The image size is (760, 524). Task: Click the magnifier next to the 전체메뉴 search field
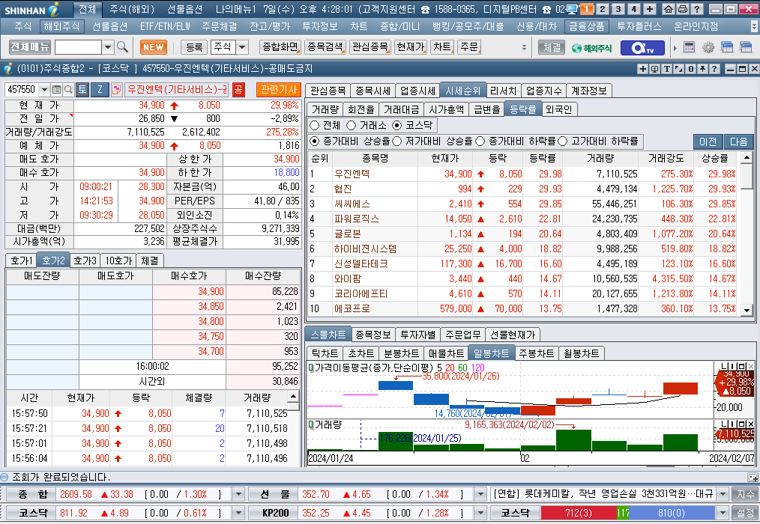coord(123,47)
